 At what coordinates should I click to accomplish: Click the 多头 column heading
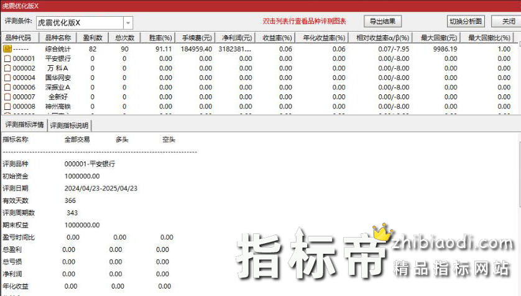122,140
